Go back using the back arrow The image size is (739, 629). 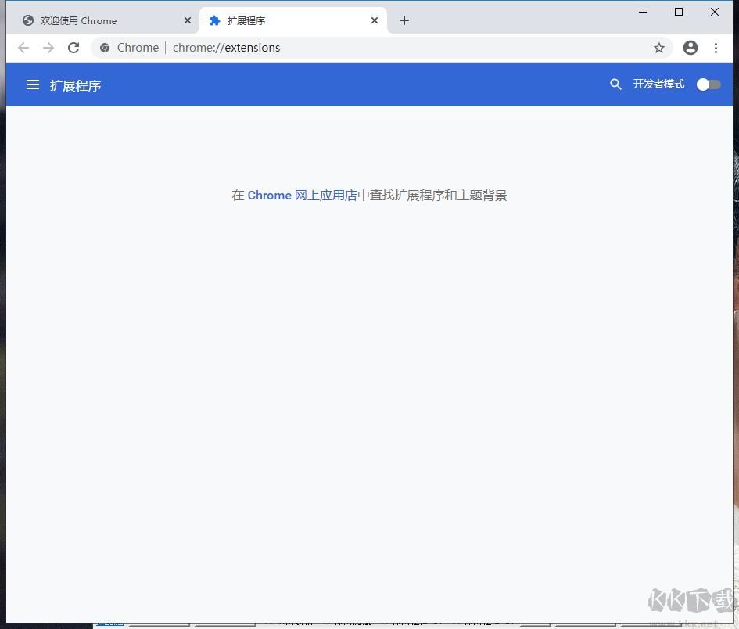[x=23, y=48]
